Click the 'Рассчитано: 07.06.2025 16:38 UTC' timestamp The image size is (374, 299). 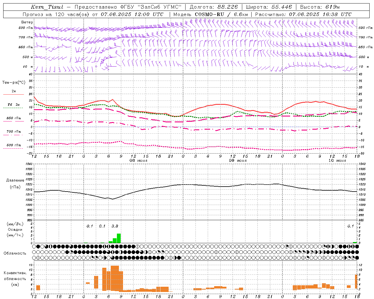point(303,14)
